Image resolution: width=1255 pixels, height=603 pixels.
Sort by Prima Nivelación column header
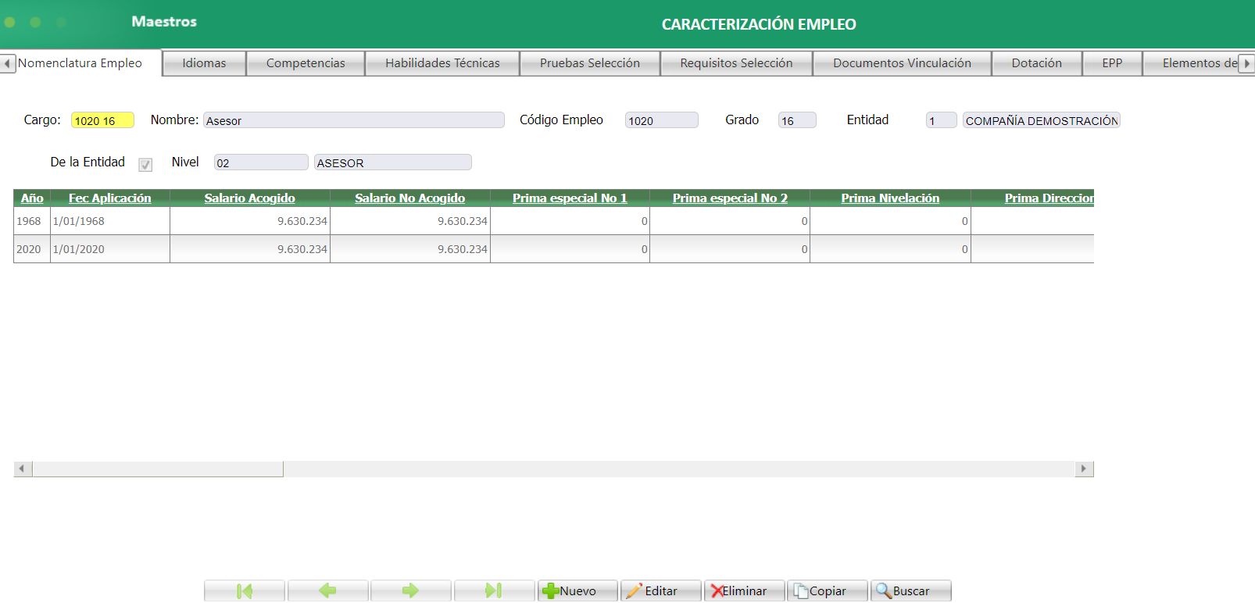click(890, 198)
